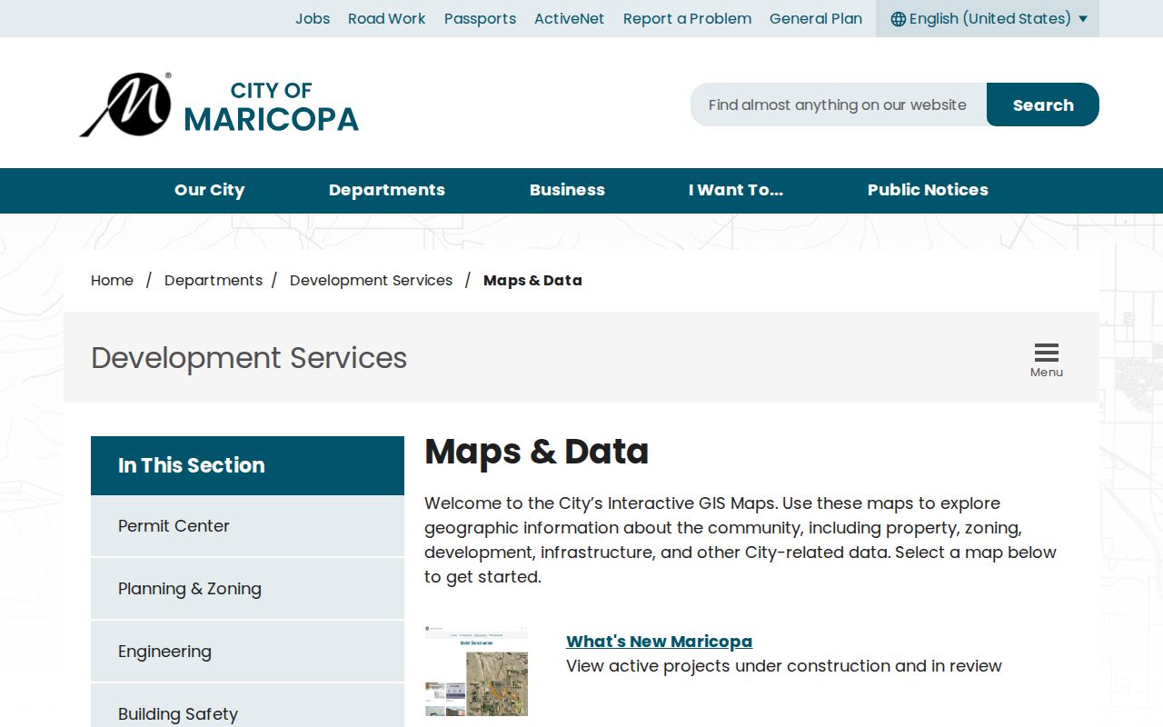This screenshot has height=727, width=1163.
Task: Open the Road Work link
Action: (x=386, y=18)
